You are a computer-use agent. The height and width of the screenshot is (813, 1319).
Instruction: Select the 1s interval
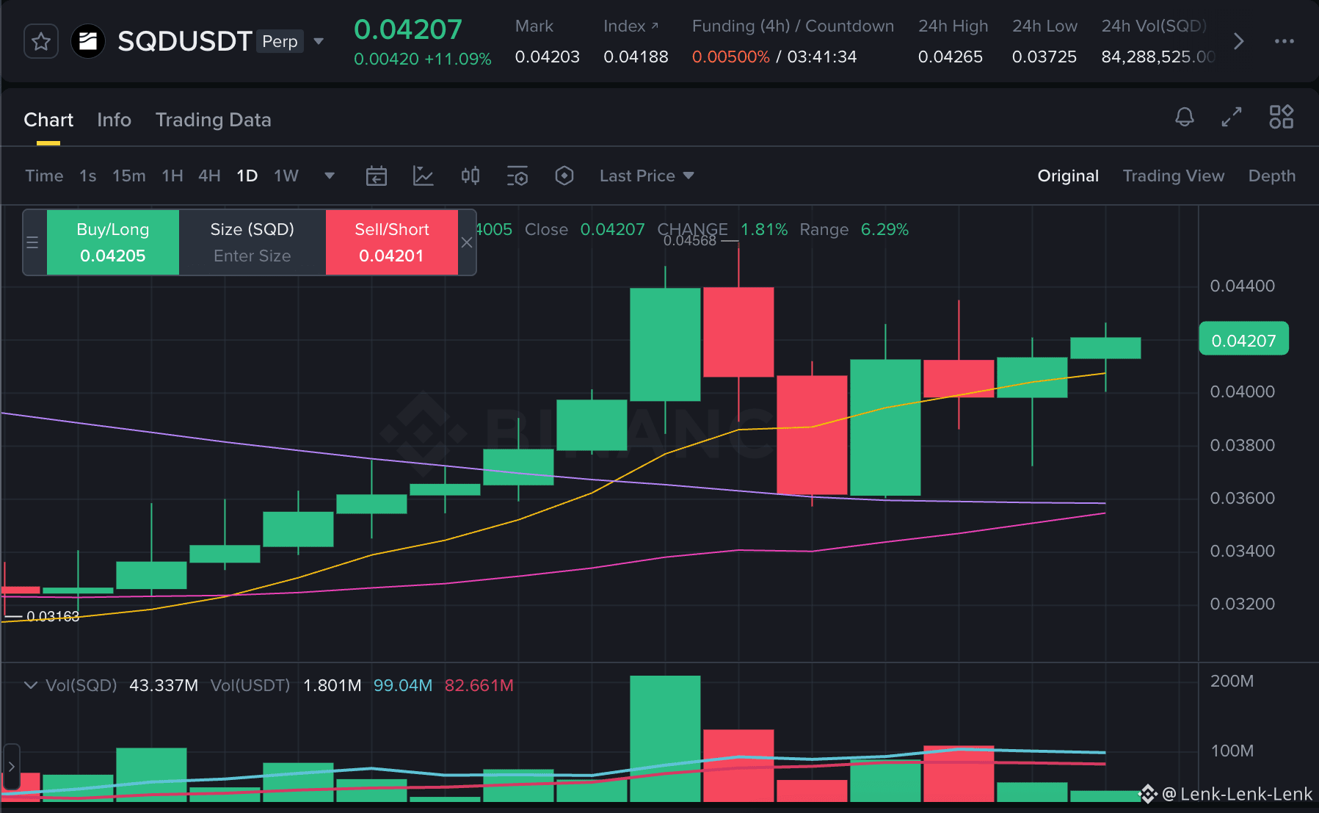coord(88,176)
